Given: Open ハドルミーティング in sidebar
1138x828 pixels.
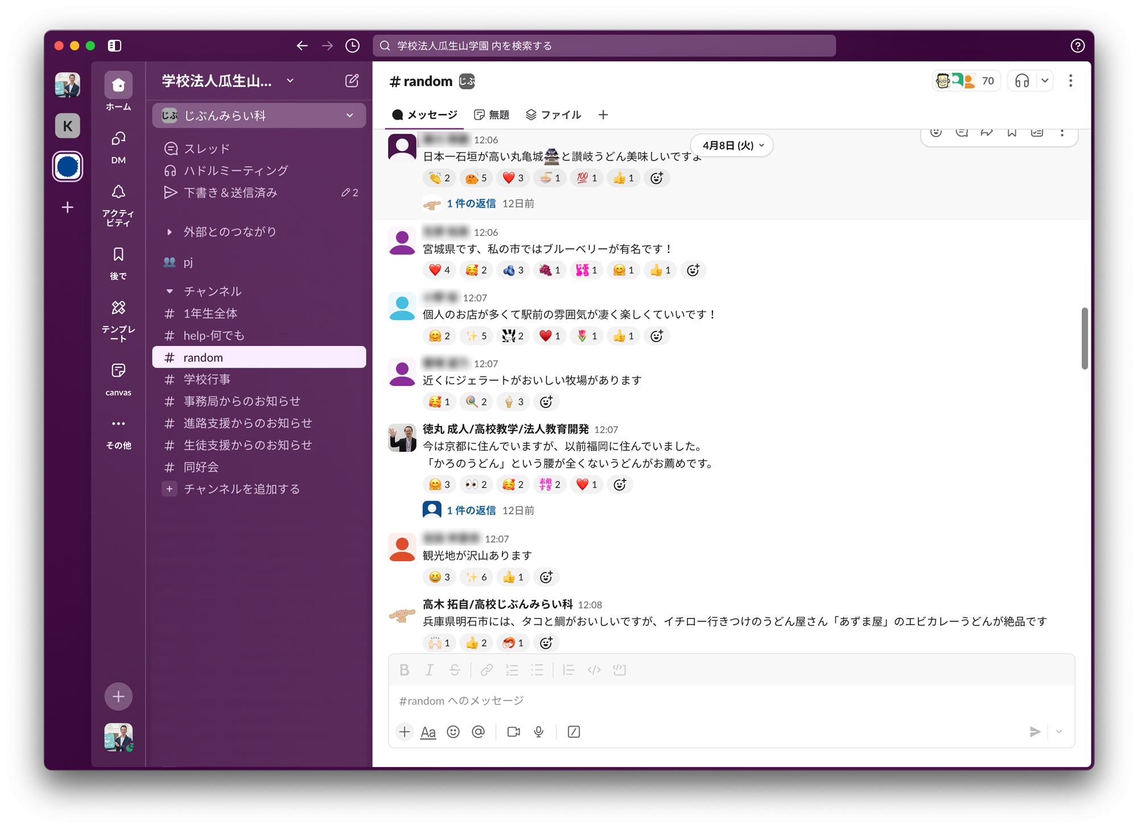Looking at the screenshot, I should [x=259, y=170].
